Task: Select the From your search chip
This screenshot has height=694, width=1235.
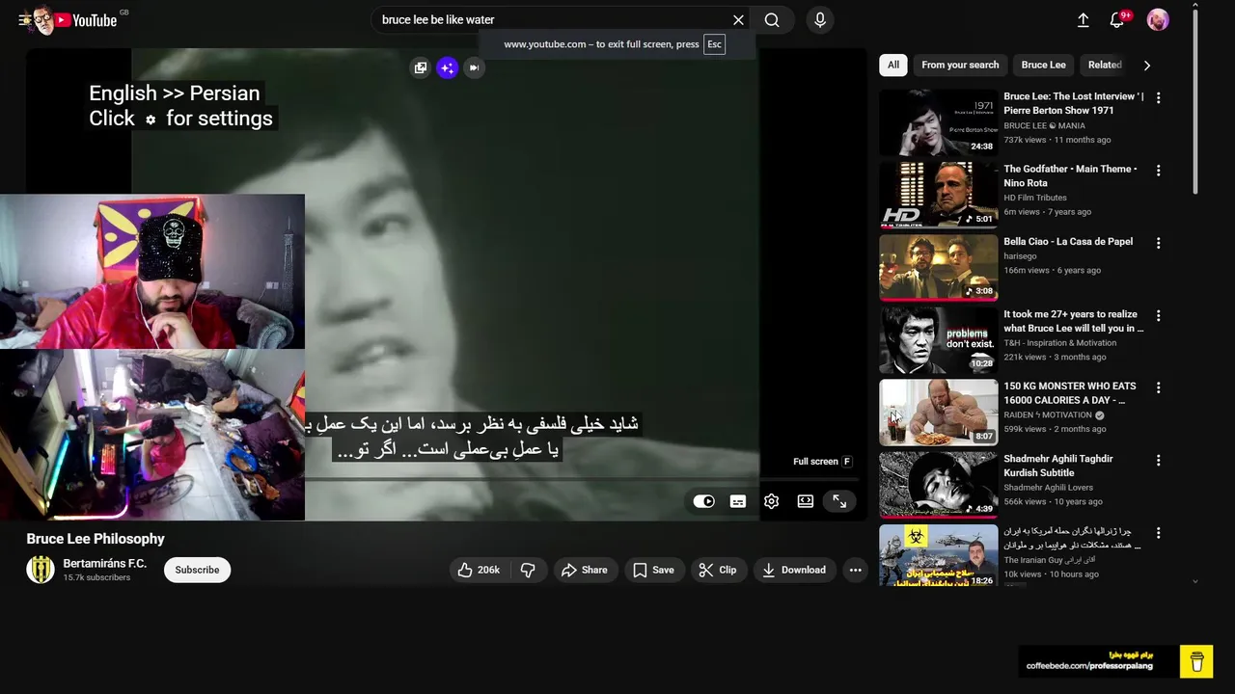Action: click(960, 65)
